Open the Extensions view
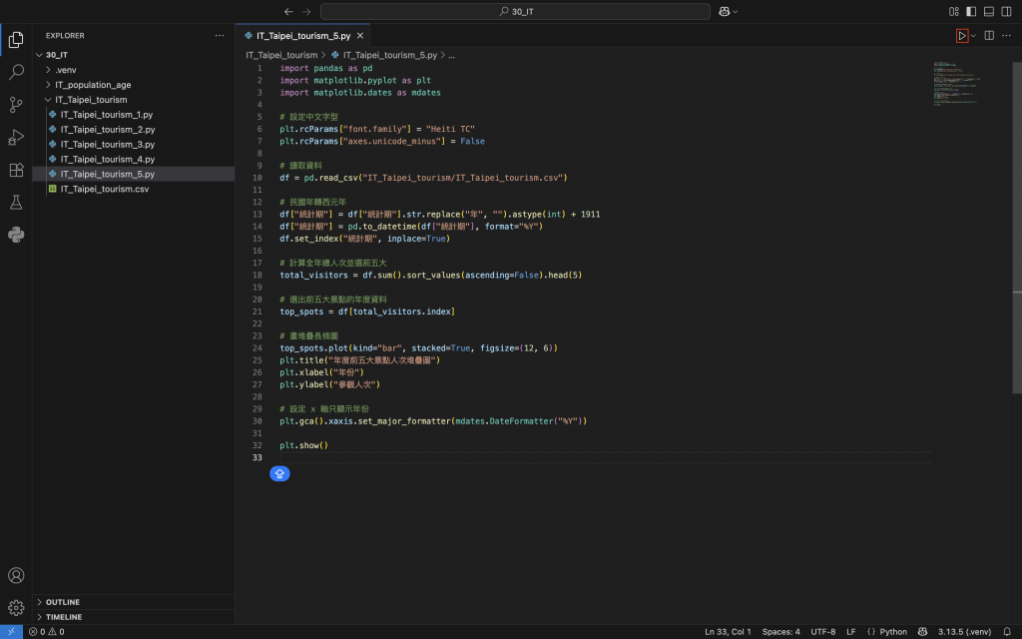The width and height of the screenshot is (1022, 639). tap(16, 170)
